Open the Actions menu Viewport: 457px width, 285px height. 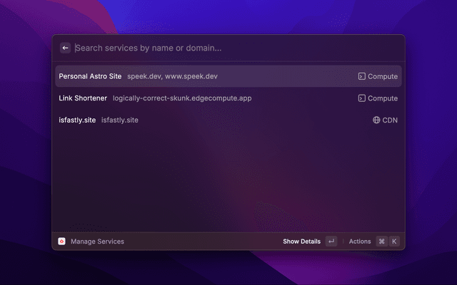[x=360, y=242]
